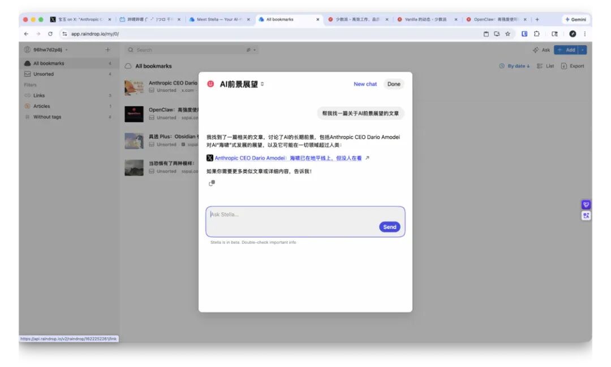Click the browser Back arrow
This screenshot has height=367, width=611.
tap(26, 34)
